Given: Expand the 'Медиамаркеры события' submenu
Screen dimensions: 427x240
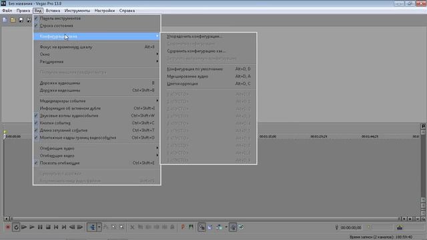Looking at the screenshot, I should [96, 101].
